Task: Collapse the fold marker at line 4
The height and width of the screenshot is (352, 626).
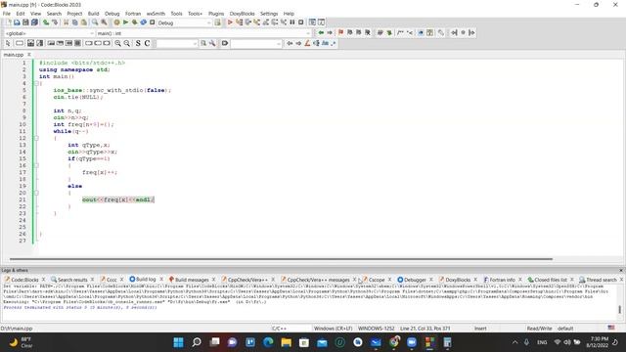Action: (x=36, y=83)
